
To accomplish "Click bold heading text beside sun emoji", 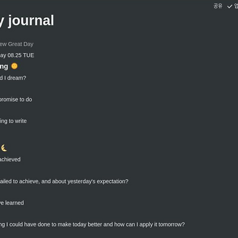I will tap(4, 67).
